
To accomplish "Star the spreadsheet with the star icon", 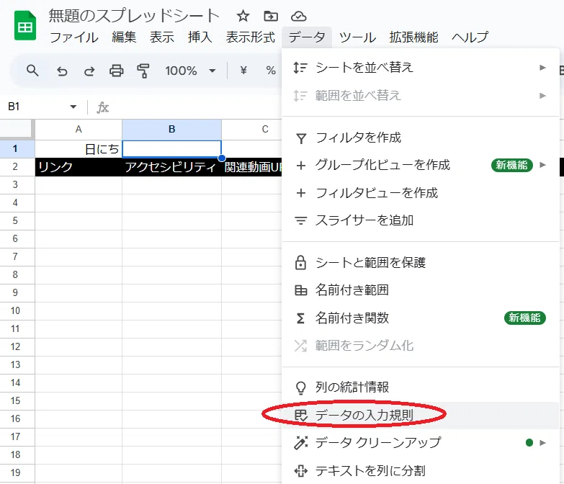I will tap(243, 16).
